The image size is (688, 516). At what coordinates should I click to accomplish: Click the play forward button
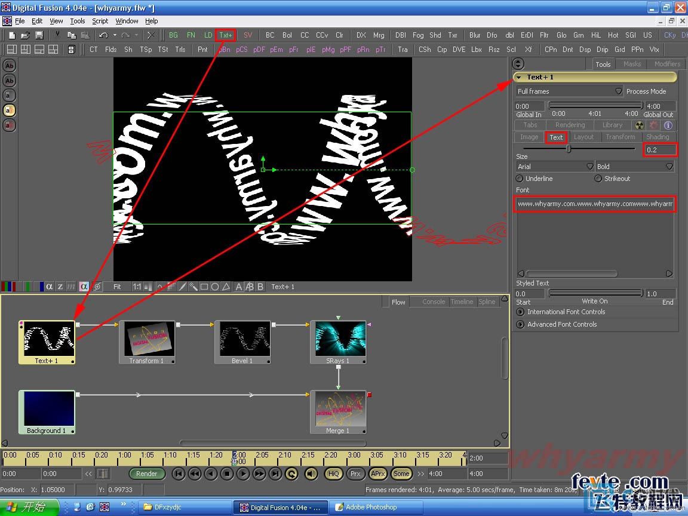242,474
